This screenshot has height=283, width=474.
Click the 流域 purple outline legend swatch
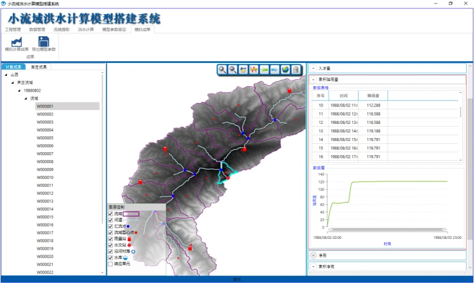131,214
